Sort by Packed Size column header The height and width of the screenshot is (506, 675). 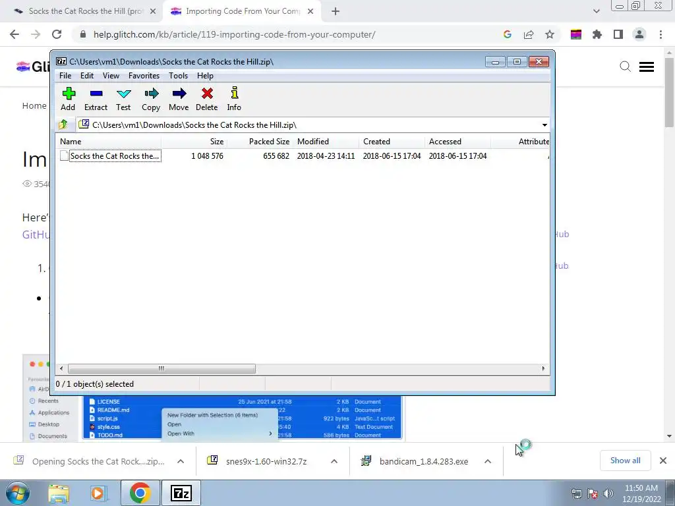click(260, 142)
